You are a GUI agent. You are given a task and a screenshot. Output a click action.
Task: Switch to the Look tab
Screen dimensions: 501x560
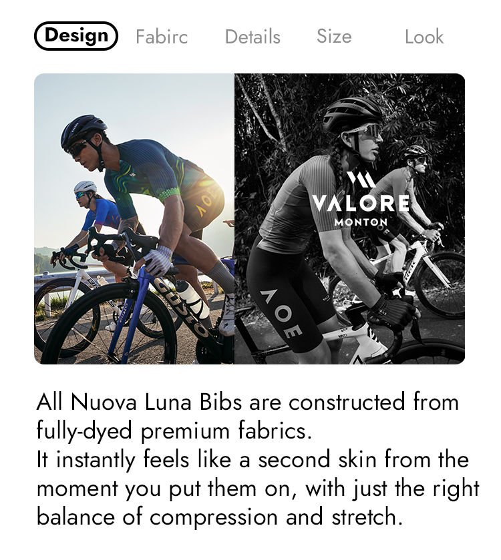point(425,37)
